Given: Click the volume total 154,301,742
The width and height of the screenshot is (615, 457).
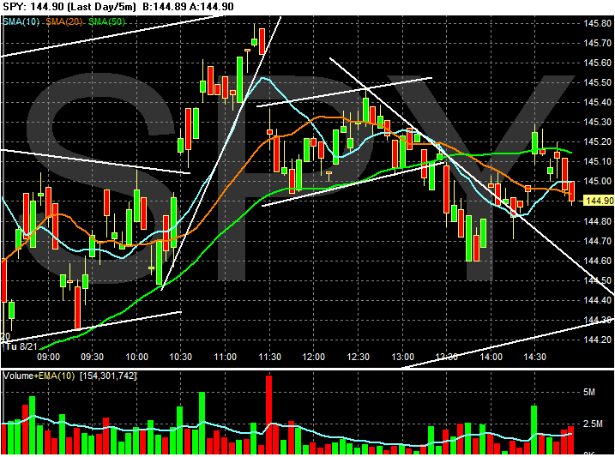Looking at the screenshot, I should click(108, 376).
